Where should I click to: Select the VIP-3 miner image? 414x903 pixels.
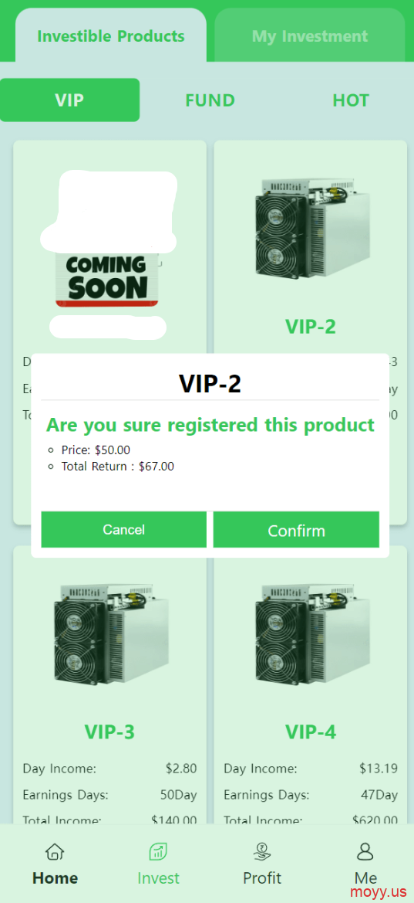[110, 635]
